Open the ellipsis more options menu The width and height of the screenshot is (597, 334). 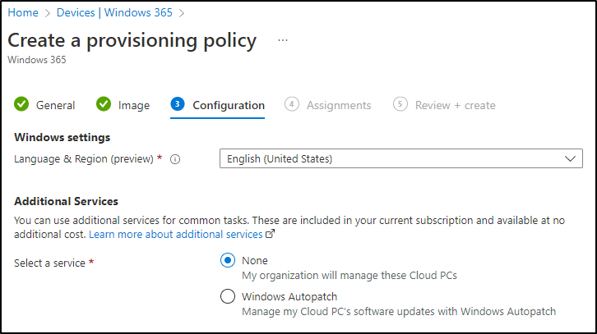click(283, 40)
